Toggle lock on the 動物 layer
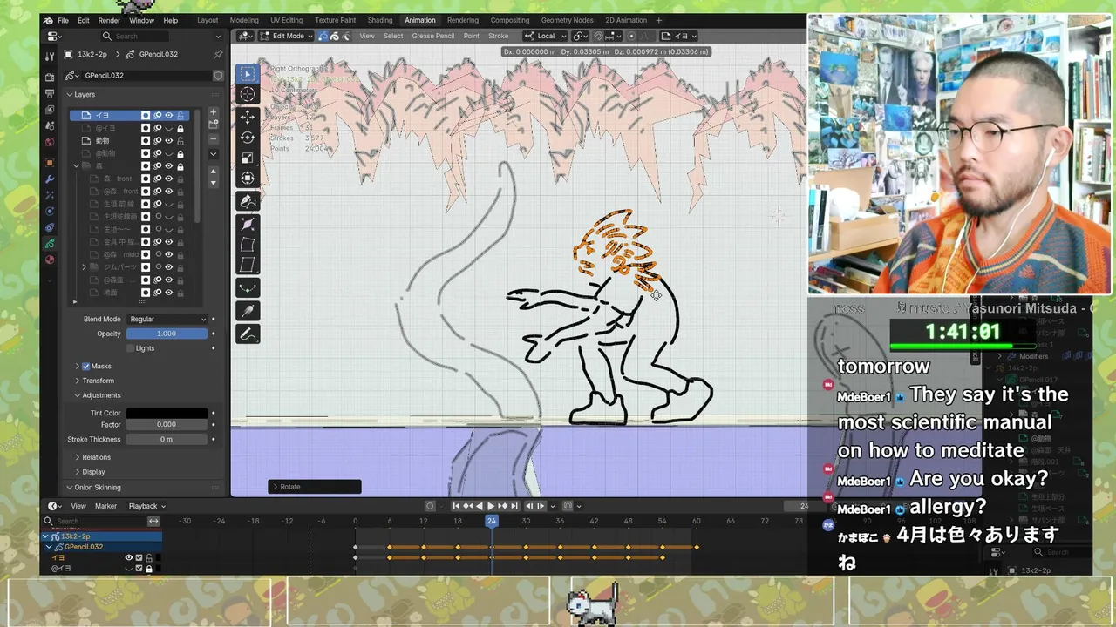The height and width of the screenshot is (627, 1116). click(180, 140)
